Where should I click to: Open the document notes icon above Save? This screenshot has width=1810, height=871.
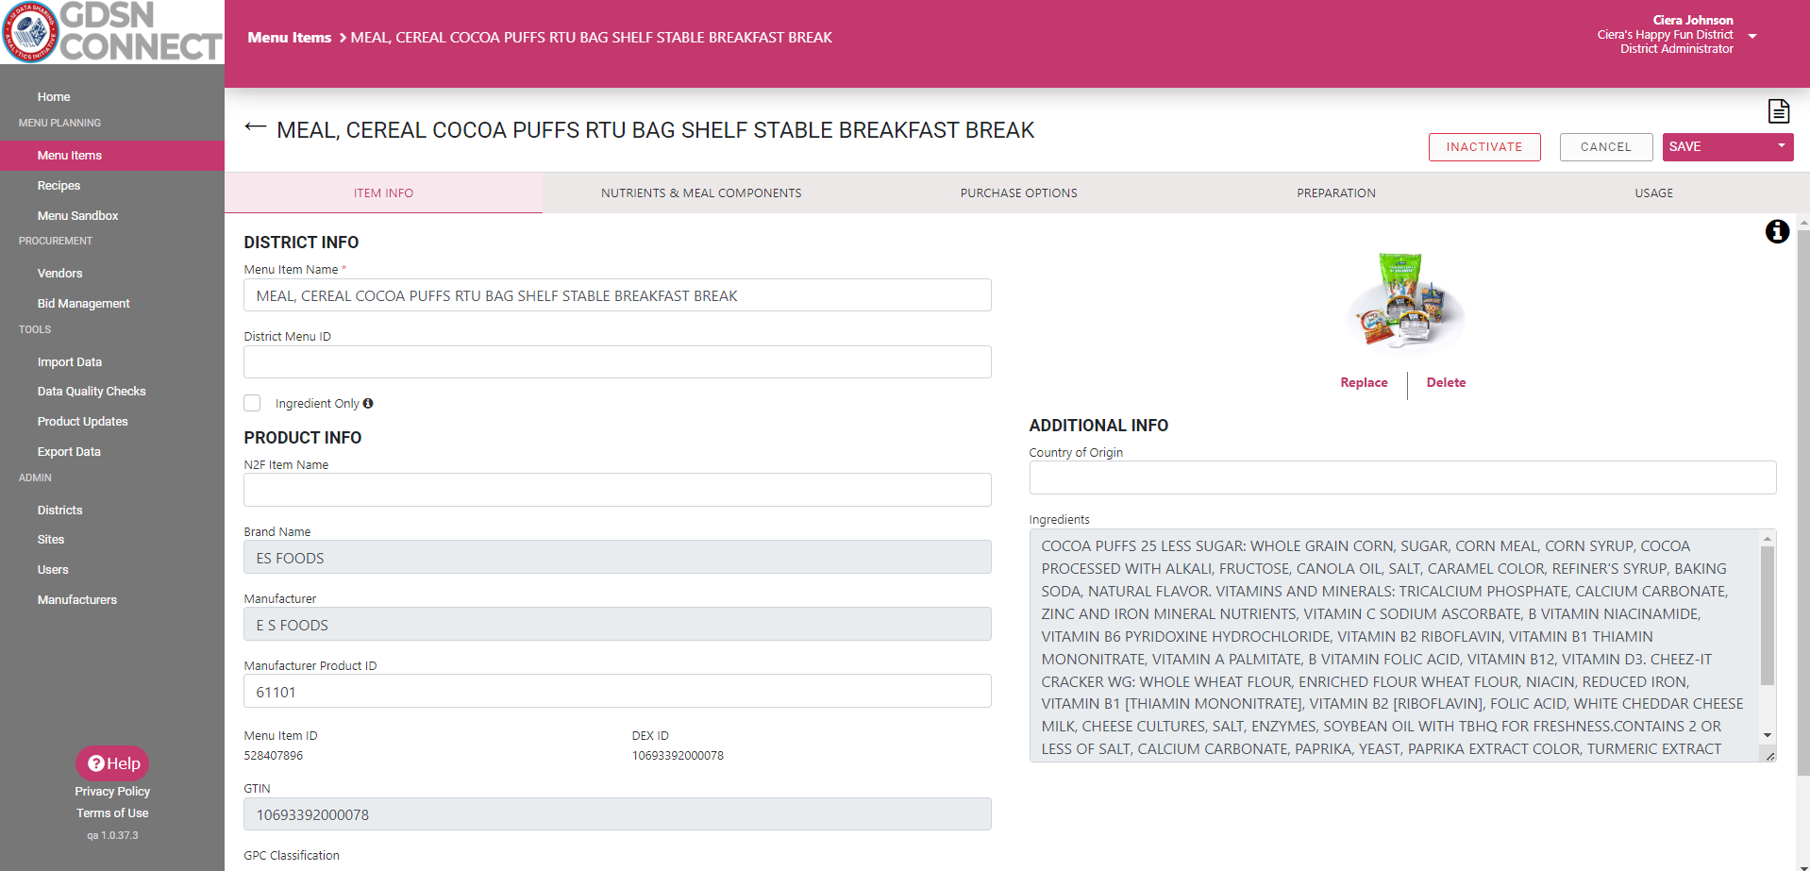pyautogui.click(x=1778, y=111)
